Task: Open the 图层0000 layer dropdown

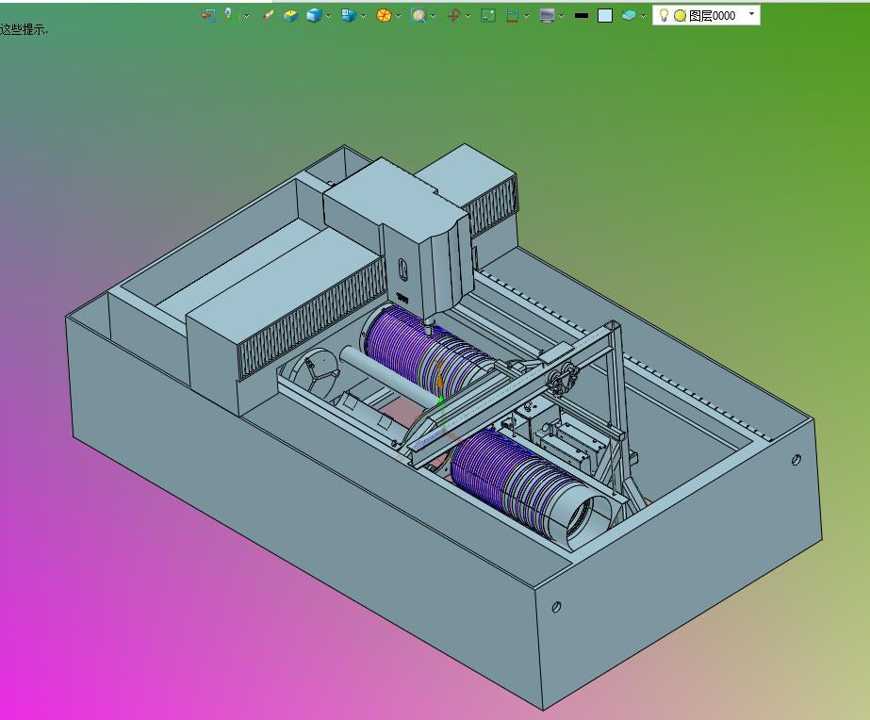Action: click(752, 14)
